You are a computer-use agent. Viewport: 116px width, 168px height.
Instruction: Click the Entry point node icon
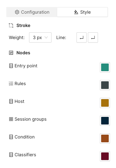point(11,66)
